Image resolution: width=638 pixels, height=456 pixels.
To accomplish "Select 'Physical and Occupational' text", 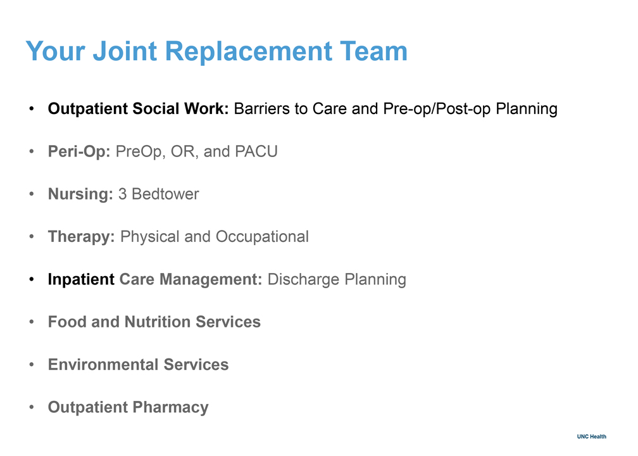I will (215, 237).
